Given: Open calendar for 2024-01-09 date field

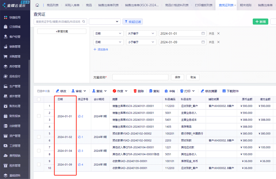Looking at the screenshot, I should (x=203, y=42).
